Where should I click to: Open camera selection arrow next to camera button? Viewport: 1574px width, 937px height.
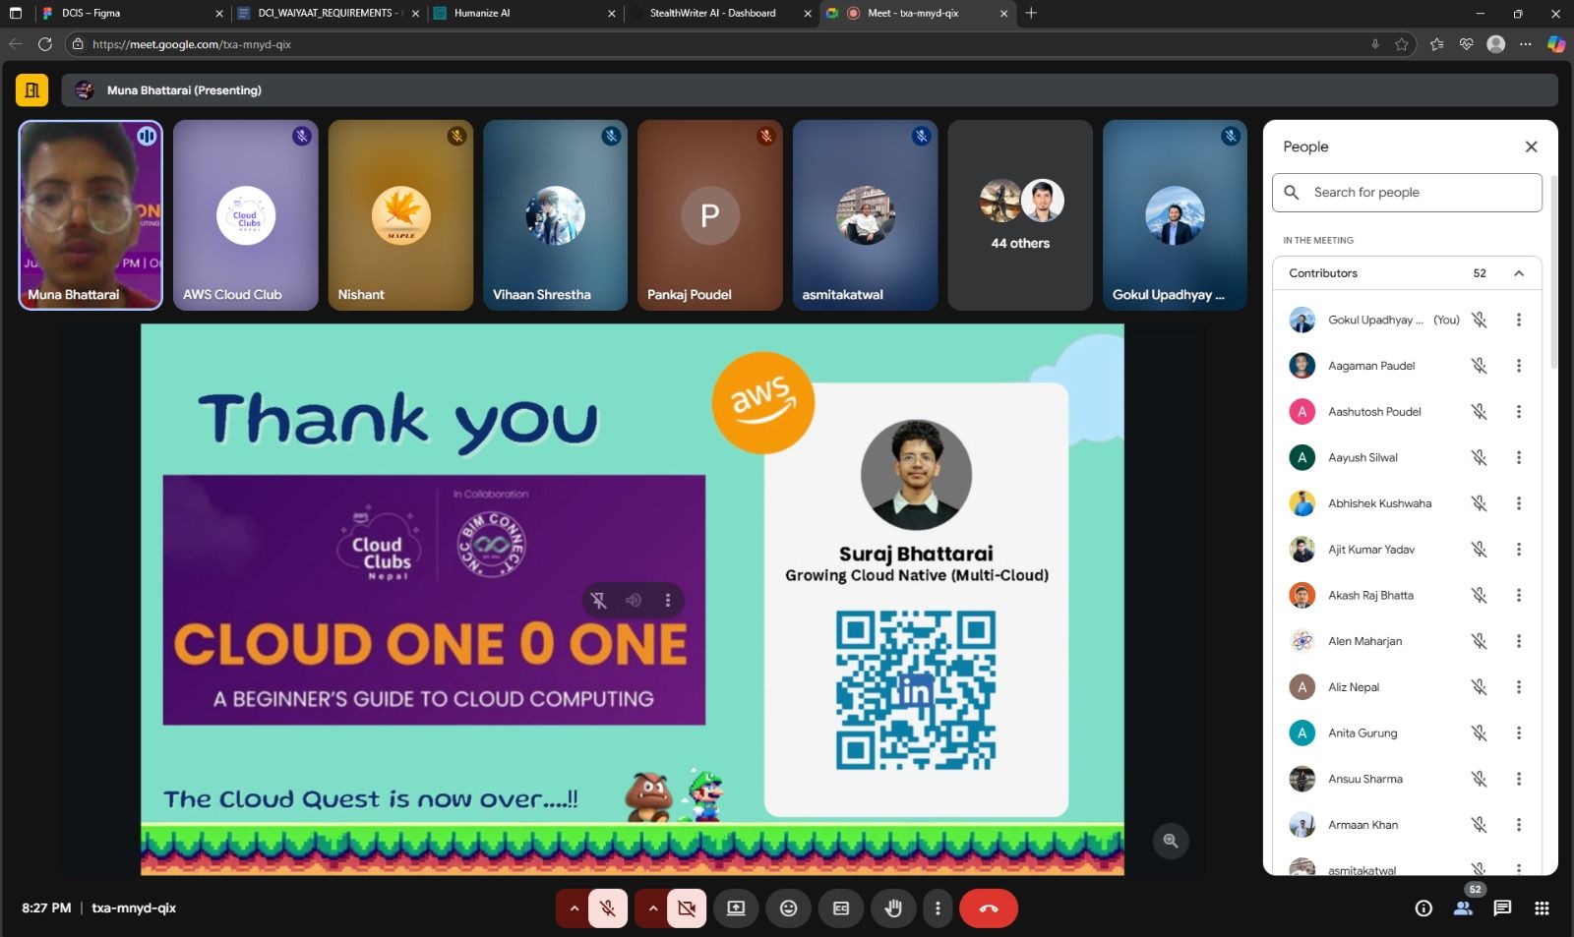click(652, 908)
